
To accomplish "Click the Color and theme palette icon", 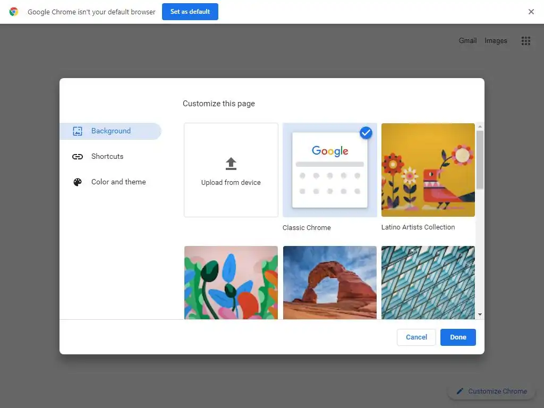I will coord(78,182).
